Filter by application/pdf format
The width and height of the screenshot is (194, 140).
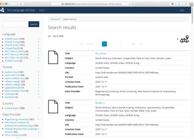tap(13, 88)
